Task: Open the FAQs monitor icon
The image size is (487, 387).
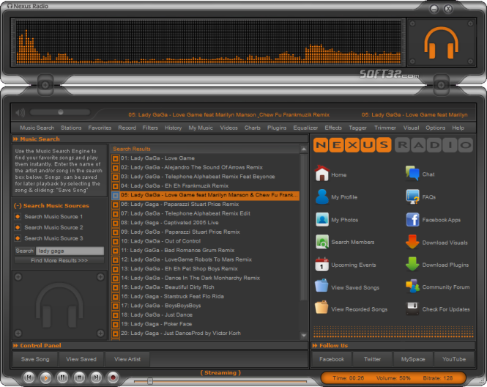Action: pyautogui.click(x=412, y=196)
